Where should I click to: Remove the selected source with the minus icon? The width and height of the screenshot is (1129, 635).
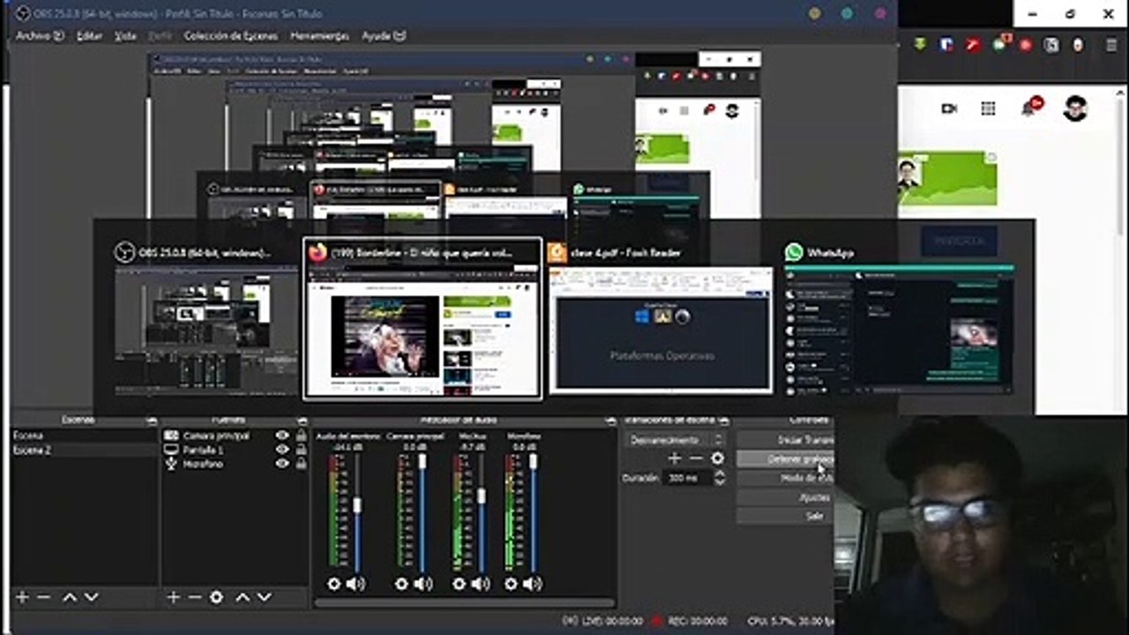point(194,597)
